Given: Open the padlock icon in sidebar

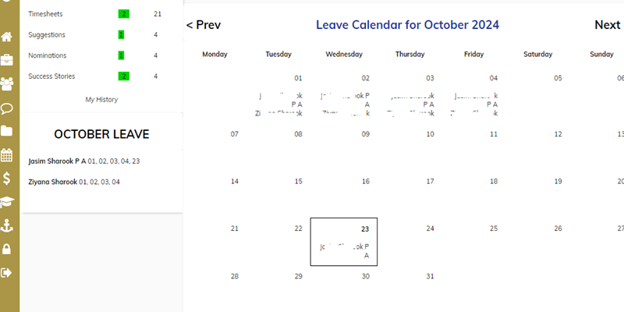Looking at the screenshot, I should tap(6, 249).
